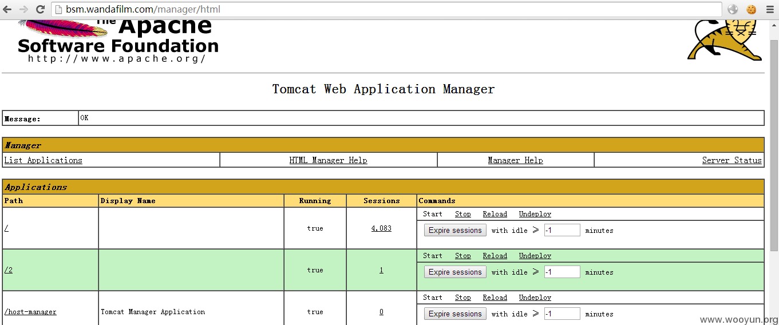Stop the /host-manager application
The width and height of the screenshot is (779, 325).
point(463,298)
